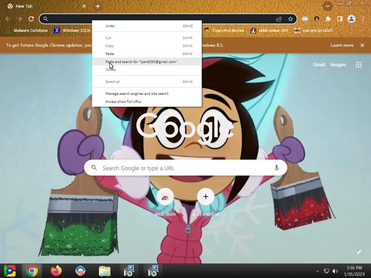Customize this page with the pencil icon
The width and height of the screenshot is (371, 278).
[x=359, y=252]
